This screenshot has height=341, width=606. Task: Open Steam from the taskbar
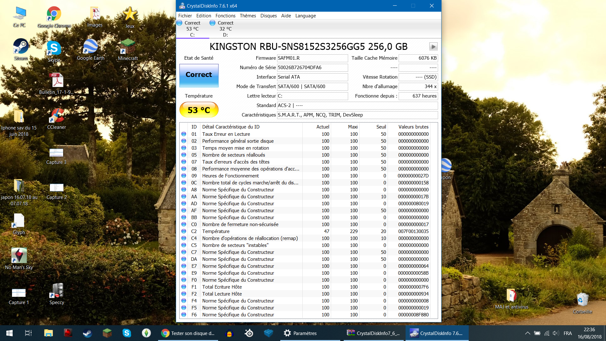pos(87,333)
